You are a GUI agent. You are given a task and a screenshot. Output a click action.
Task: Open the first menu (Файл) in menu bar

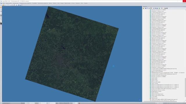point(4,3)
